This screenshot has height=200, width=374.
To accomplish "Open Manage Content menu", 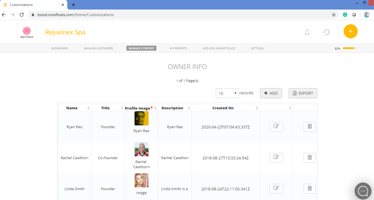I will [141, 48].
